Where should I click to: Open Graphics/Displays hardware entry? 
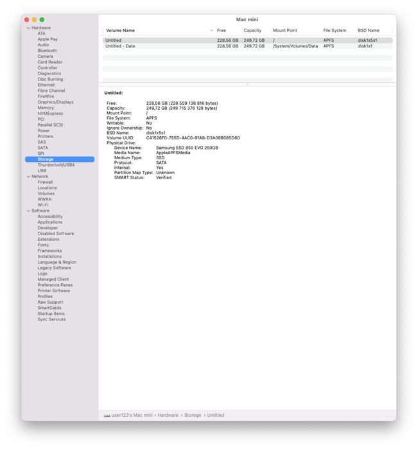[x=56, y=102]
